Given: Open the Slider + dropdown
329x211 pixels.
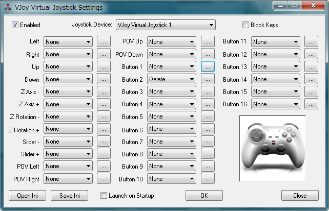Looking at the screenshot, I should (x=68, y=154).
